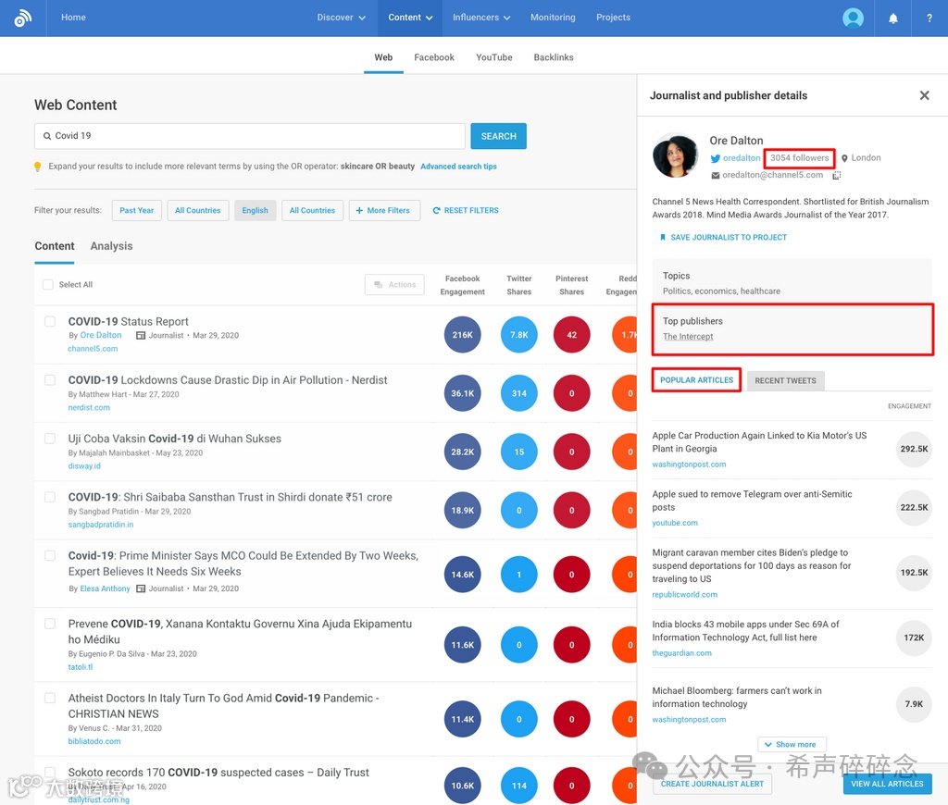The image size is (948, 805).
Task: Check the Shri Saibaba Sansthan Trust row
Action: pos(50,498)
